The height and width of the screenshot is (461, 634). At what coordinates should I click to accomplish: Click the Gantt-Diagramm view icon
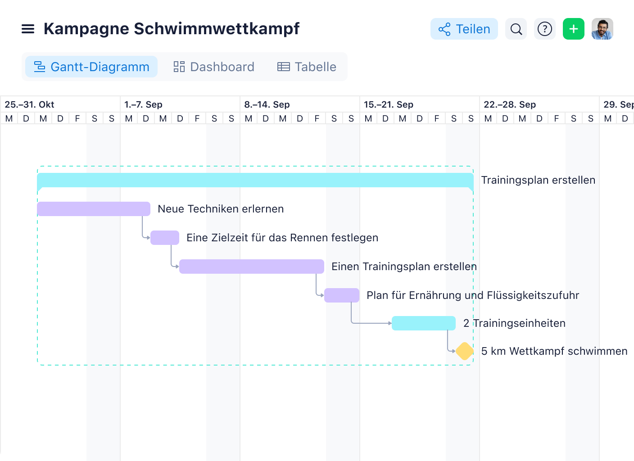[40, 66]
